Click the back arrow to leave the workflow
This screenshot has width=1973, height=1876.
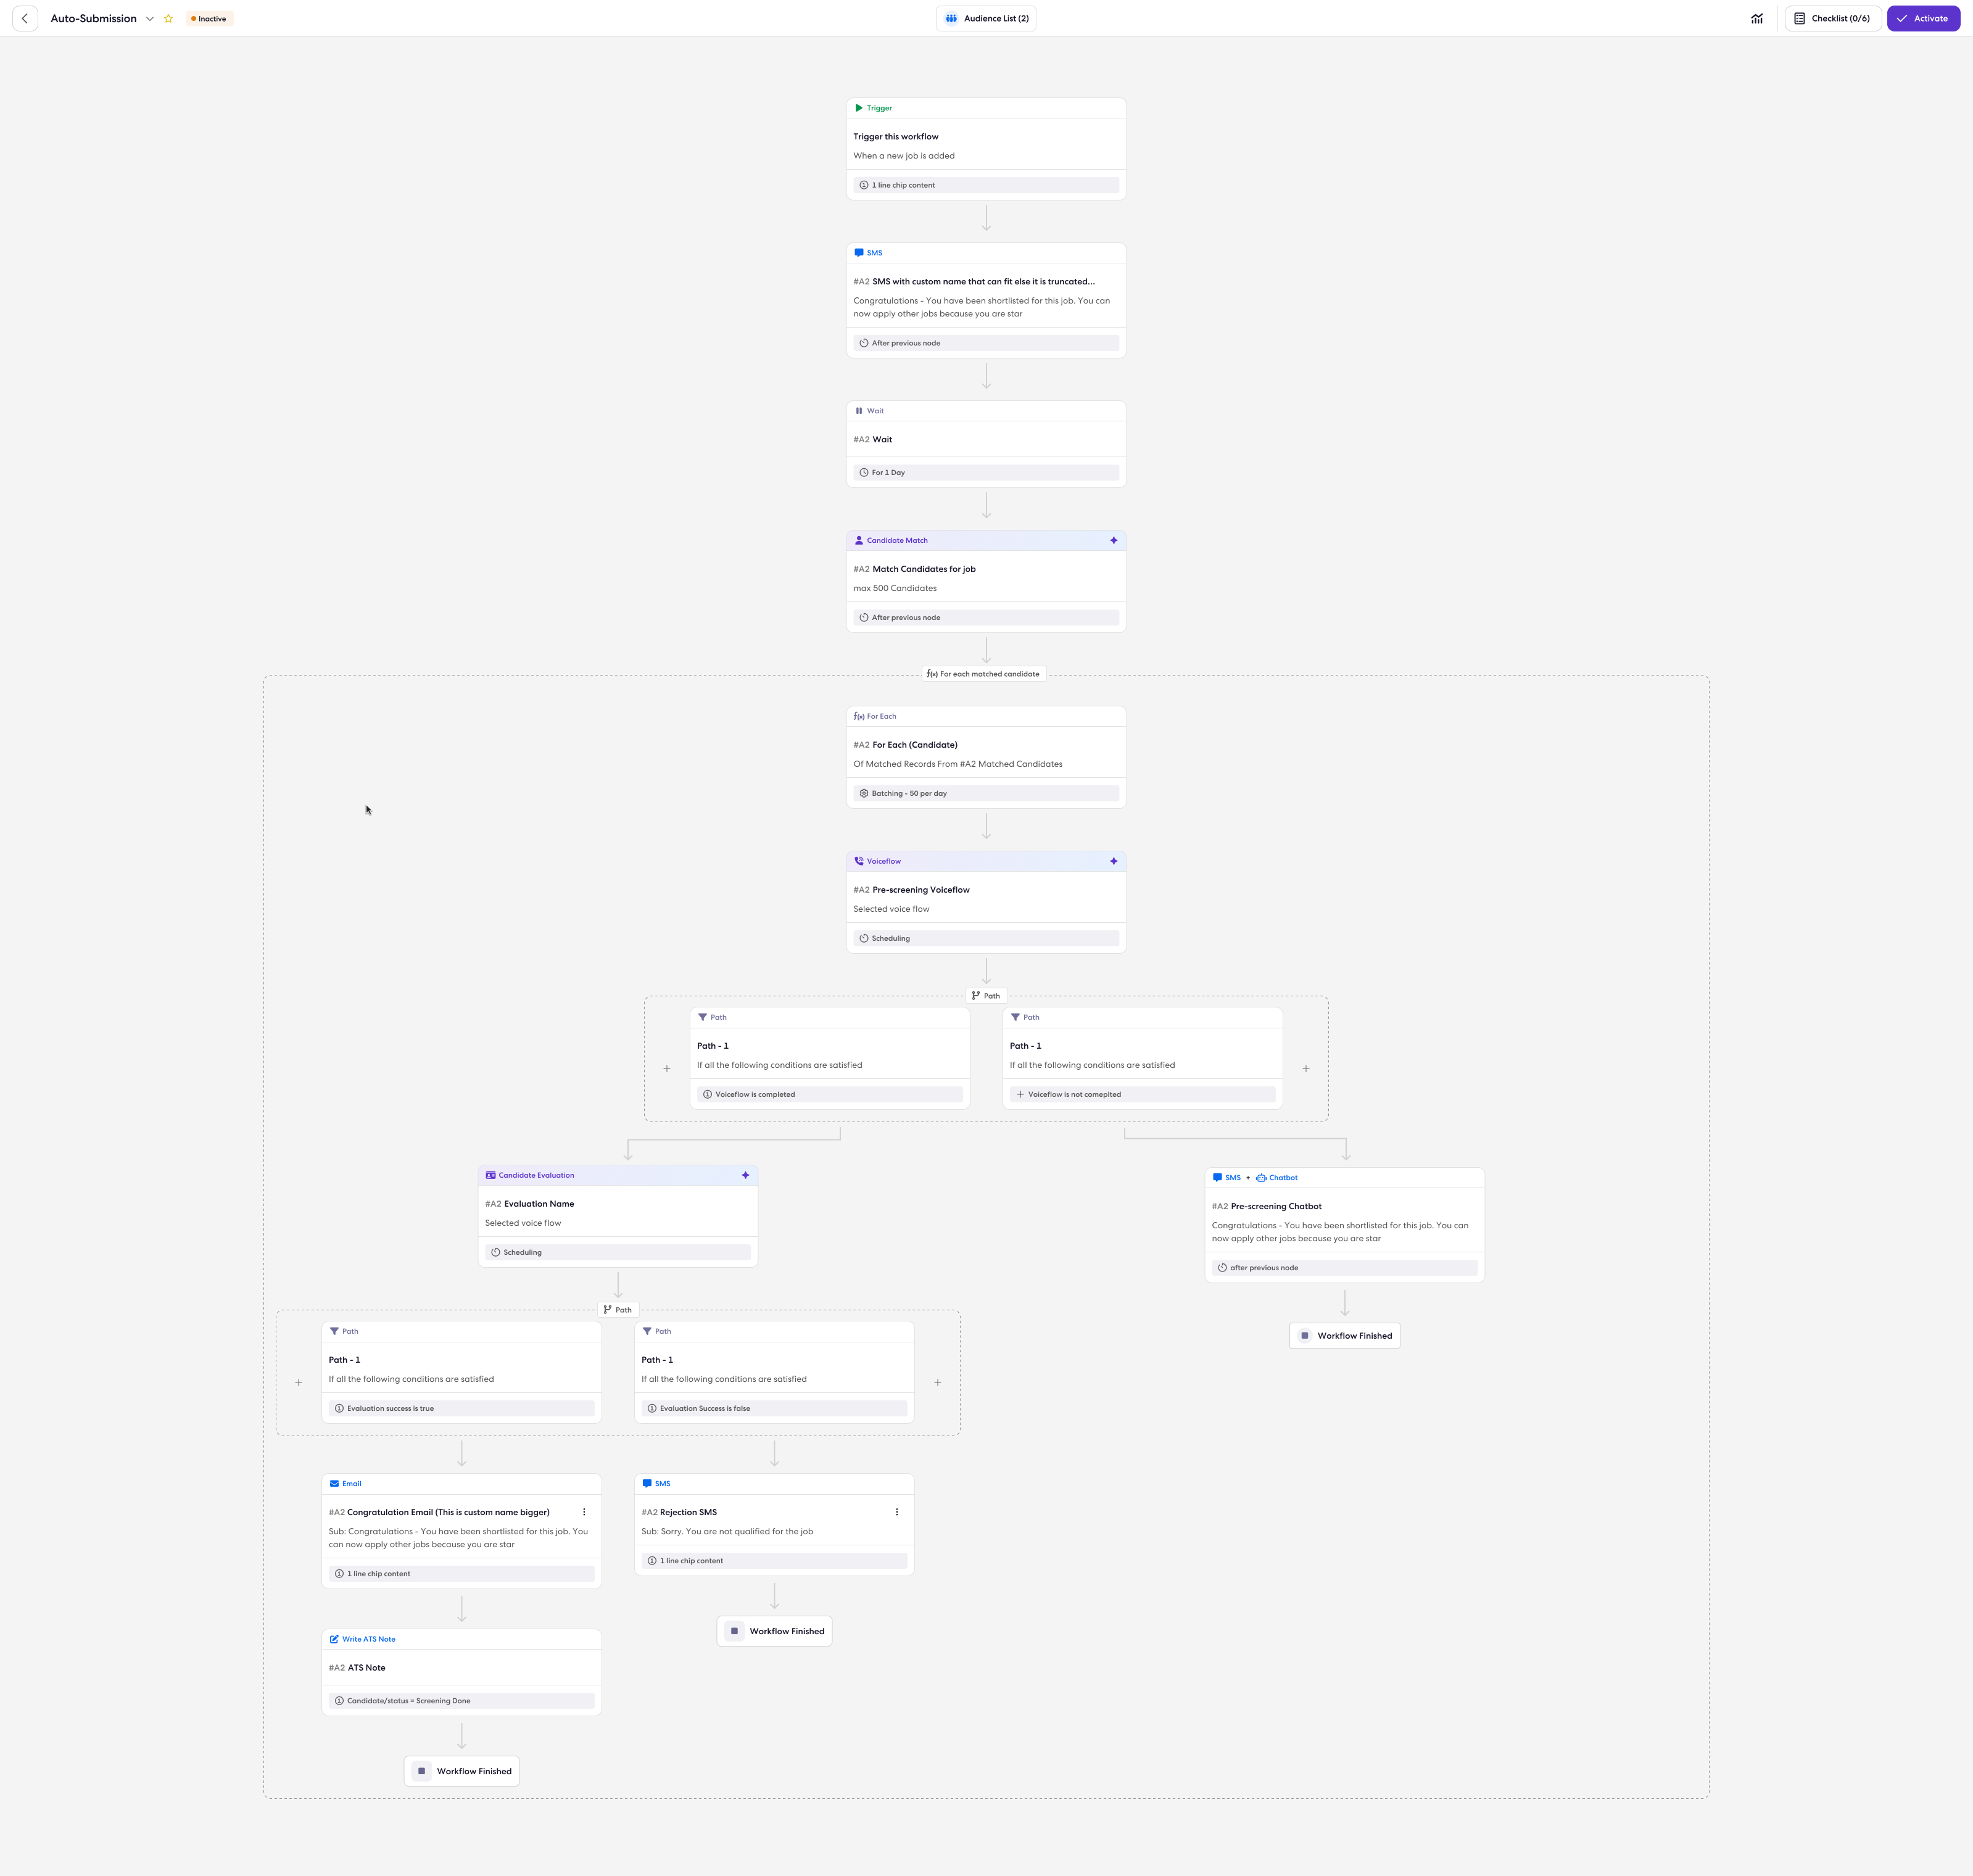tap(25, 18)
